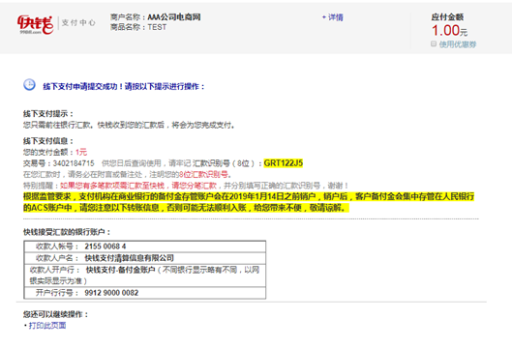Click the yellow highlighted regulatory notice
Viewport: 512px width, 348px height.
coord(249,202)
